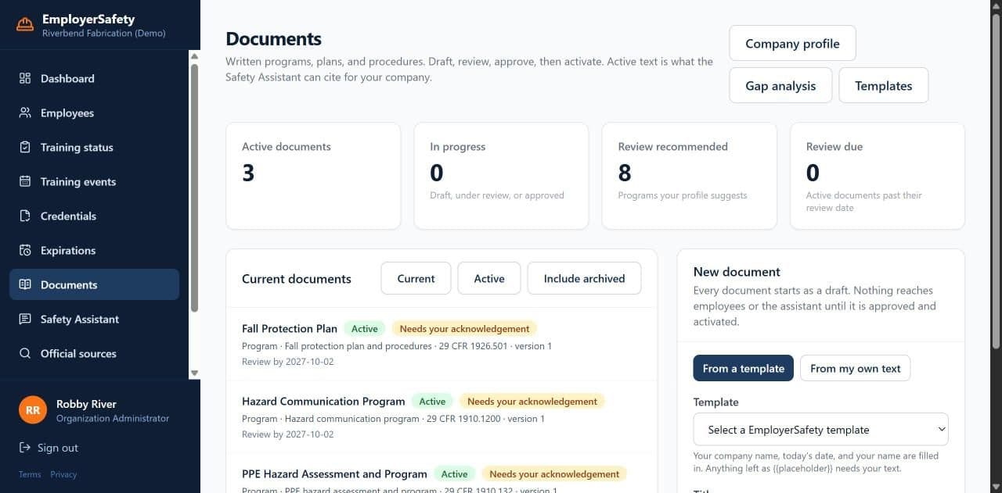Image resolution: width=1002 pixels, height=493 pixels.
Task: Open the Templates page
Action: (x=883, y=86)
